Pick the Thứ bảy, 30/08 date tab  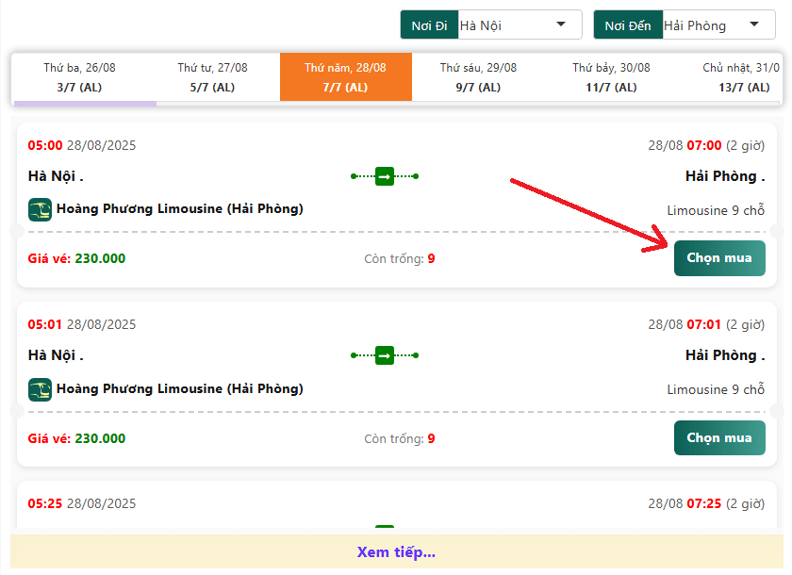pyautogui.click(x=611, y=77)
